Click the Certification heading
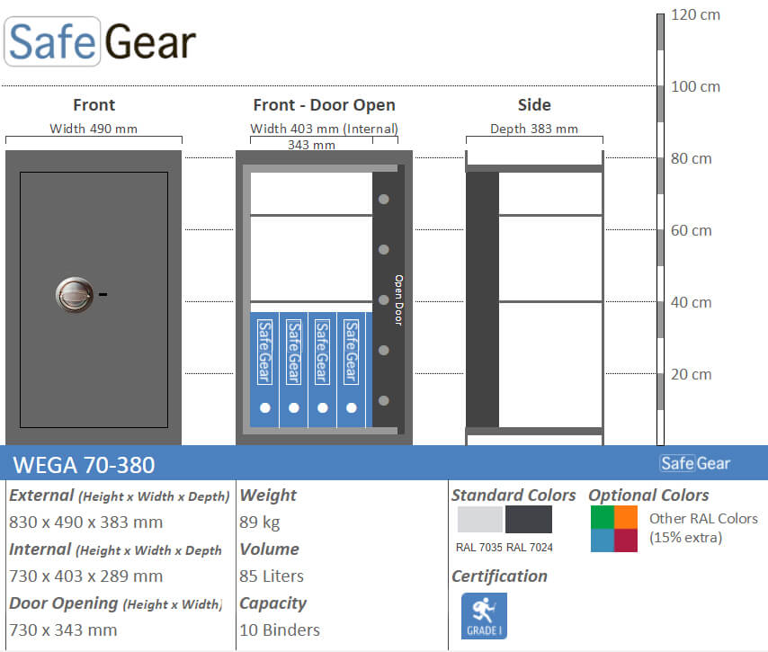This screenshot has height=652, width=768. point(499,576)
